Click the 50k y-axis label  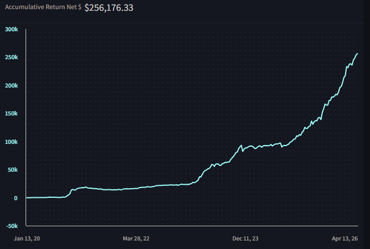pos(12,170)
